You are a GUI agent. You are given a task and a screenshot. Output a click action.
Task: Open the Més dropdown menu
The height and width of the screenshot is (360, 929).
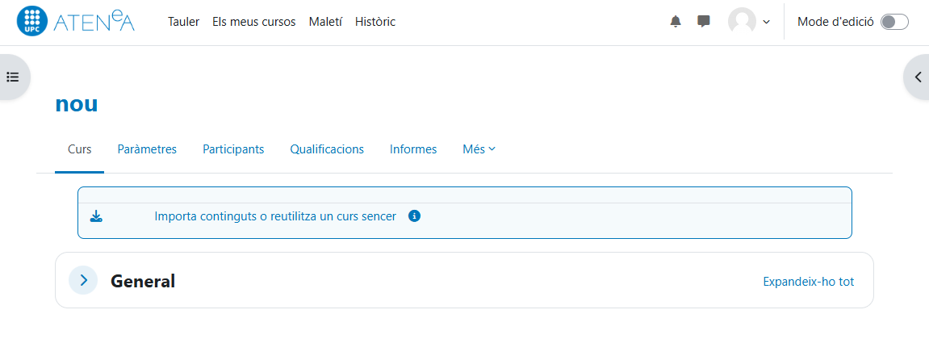[479, 149]
